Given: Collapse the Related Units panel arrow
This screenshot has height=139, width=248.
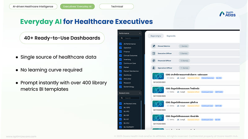Looking at the screenshot, I should point(140,93).
